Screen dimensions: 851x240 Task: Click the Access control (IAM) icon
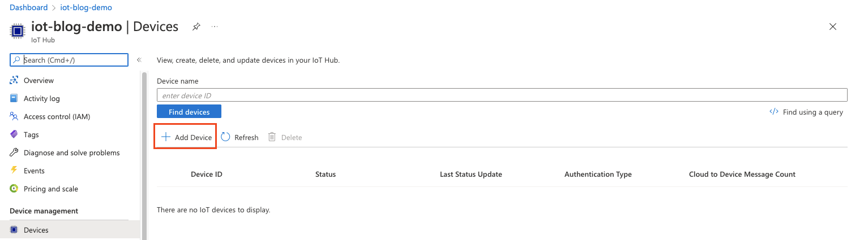click(14, 117)
